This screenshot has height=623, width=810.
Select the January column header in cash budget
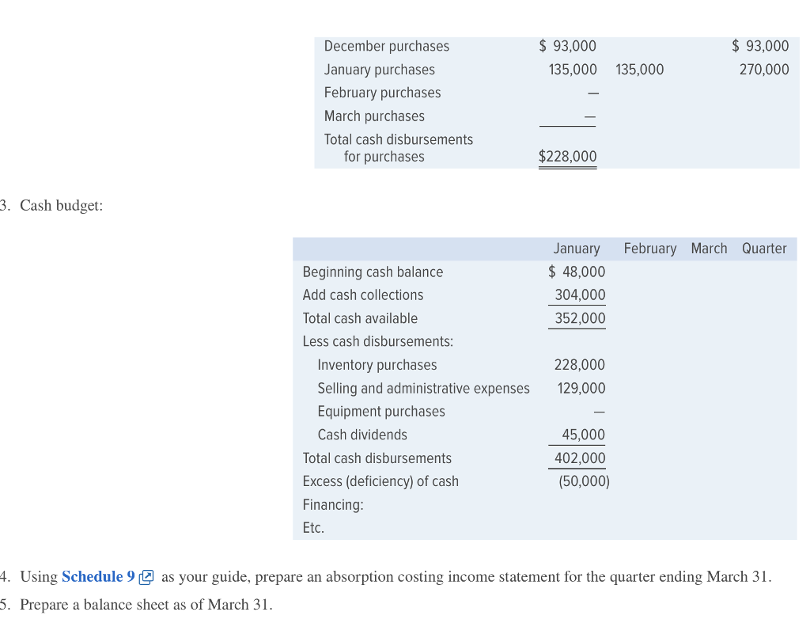(x=576, y=249)
